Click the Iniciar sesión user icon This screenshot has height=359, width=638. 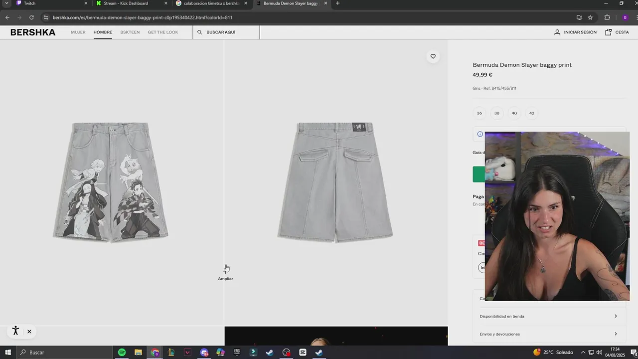tap(557, 32)
